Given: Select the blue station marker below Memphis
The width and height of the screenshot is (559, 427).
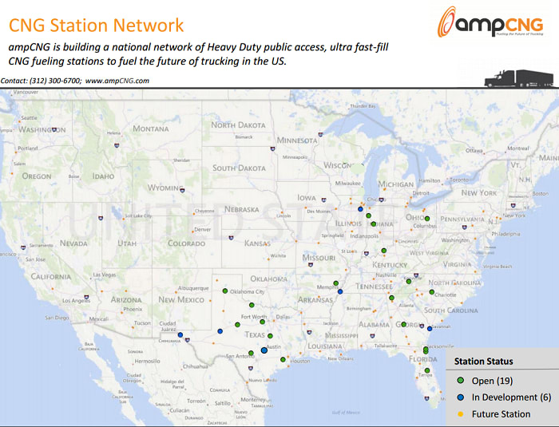Looking at the screenshot, I should click(x=340, y=291).
